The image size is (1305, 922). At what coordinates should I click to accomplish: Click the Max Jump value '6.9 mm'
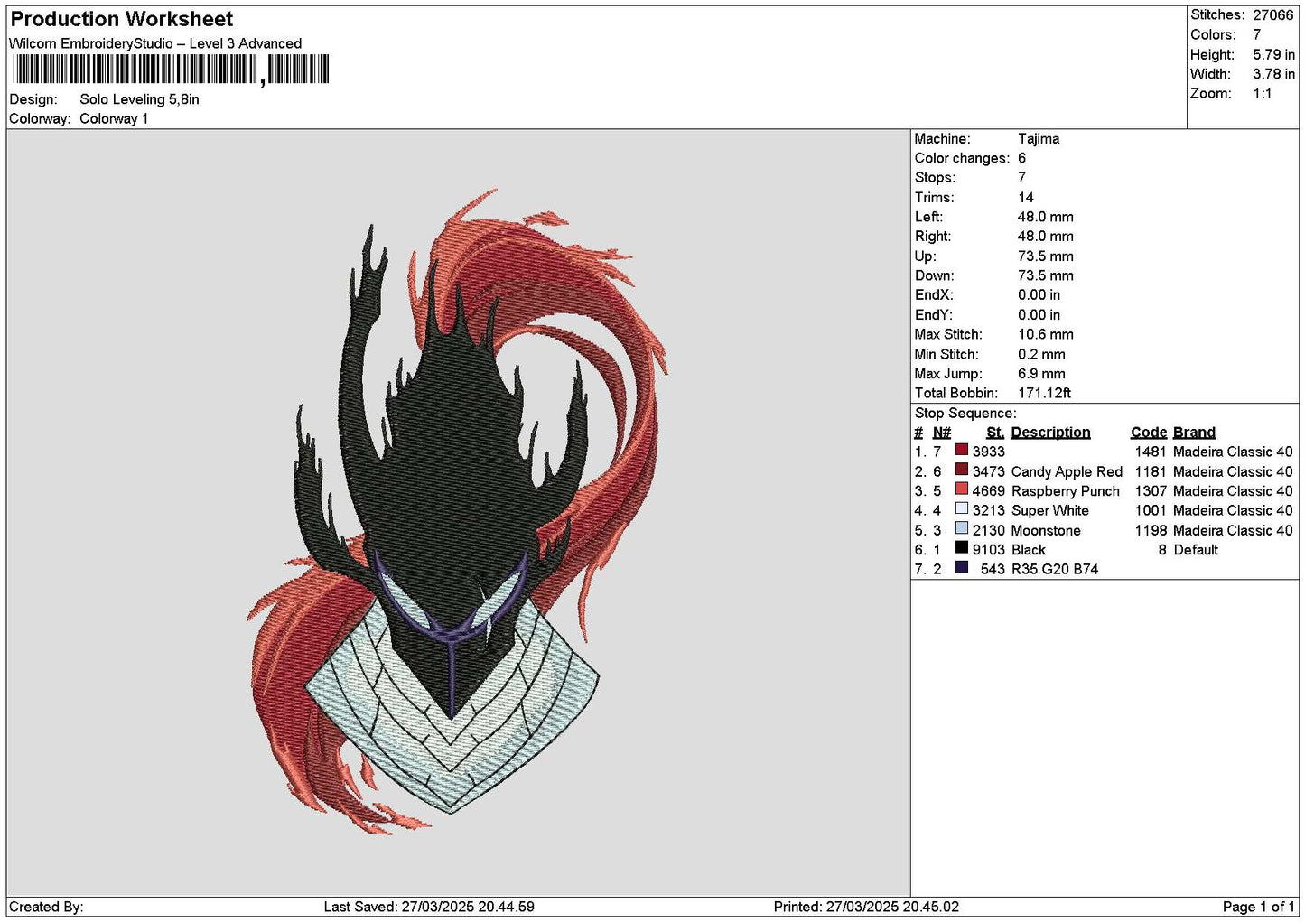(x=1041, y=374)
